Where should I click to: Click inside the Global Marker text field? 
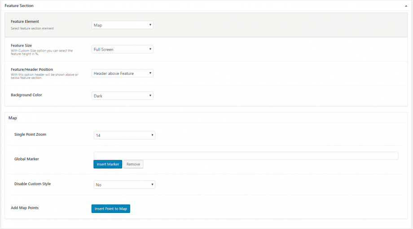246,156
